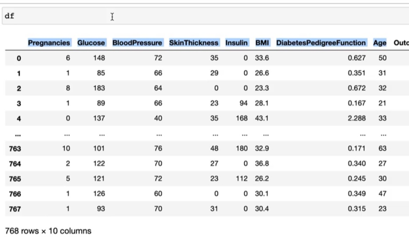Click pedigree value 0.245
The height and width of the screenshot is (241, 409).
pos(356,179)
